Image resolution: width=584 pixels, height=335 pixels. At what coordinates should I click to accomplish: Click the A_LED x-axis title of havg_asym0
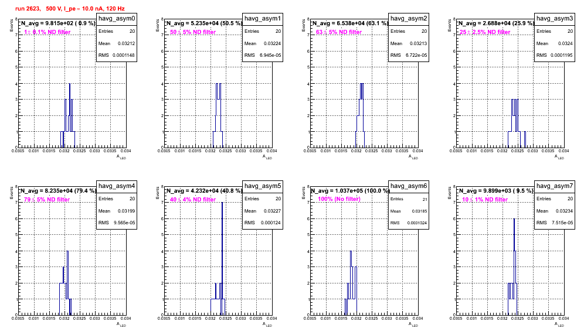pyautogui.click(x=121, y=157)
